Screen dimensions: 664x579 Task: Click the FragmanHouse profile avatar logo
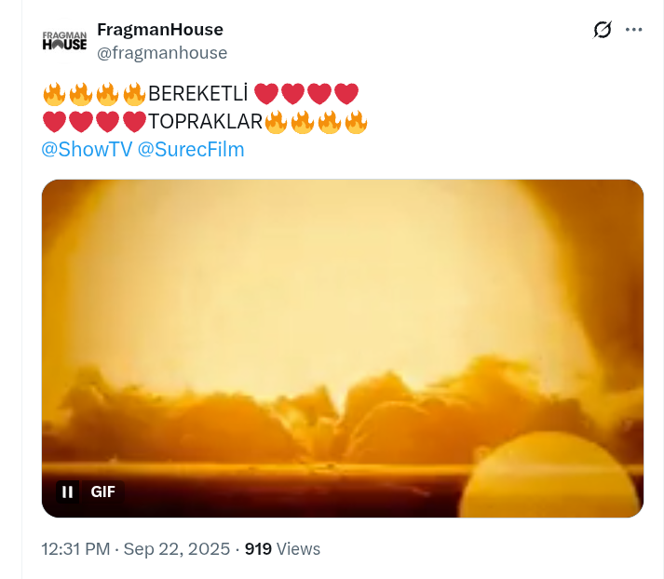point(64,41)
